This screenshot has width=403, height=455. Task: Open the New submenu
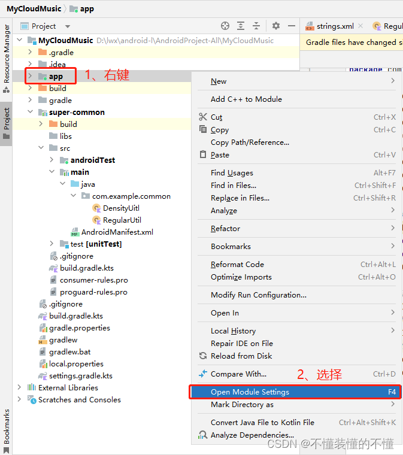point(296,81)
